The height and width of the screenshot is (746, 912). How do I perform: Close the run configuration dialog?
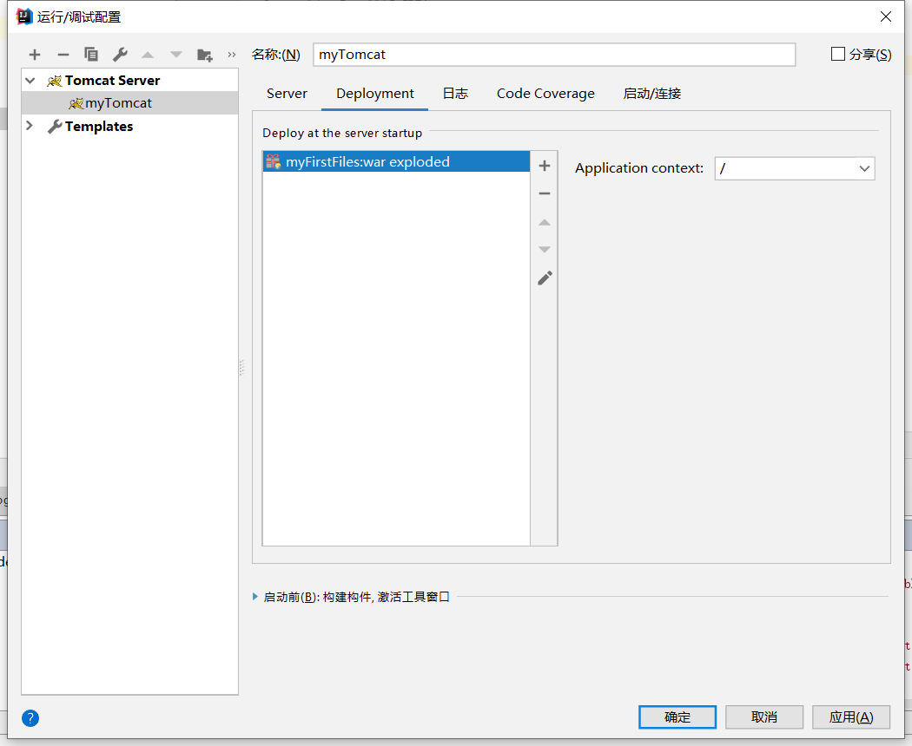click(886, 16)
